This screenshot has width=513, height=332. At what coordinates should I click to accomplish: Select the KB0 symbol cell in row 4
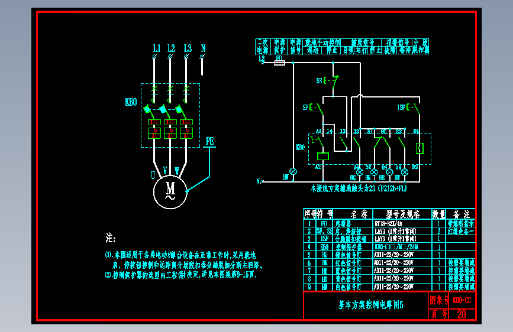point(324,247)
